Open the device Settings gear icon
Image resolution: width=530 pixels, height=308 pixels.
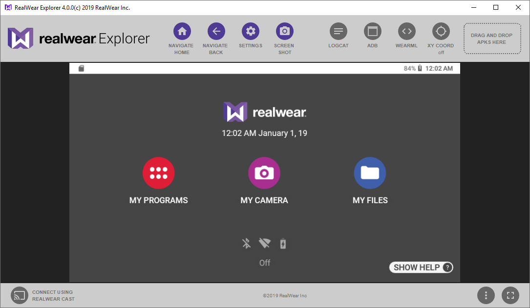(251, 30)
